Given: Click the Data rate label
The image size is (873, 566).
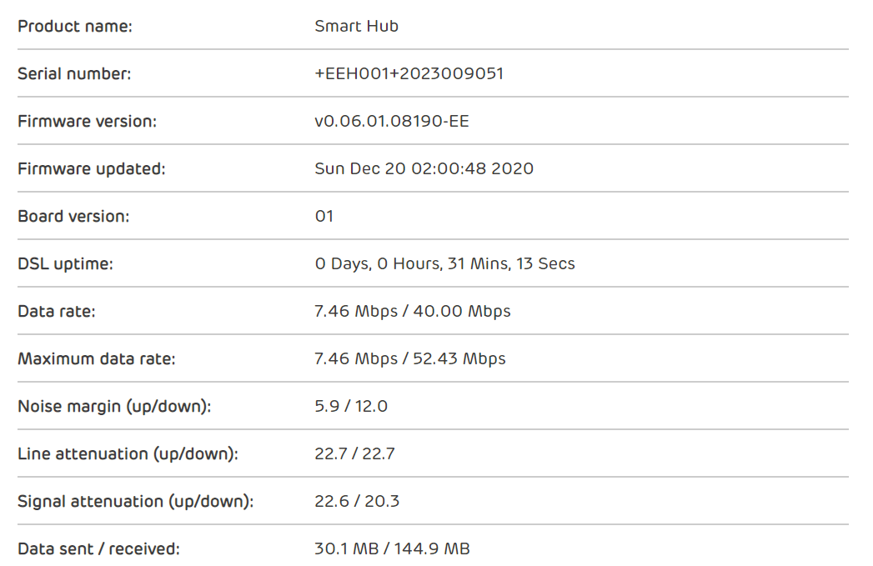Looking at the screenshot, I should (x=57, y=312).
